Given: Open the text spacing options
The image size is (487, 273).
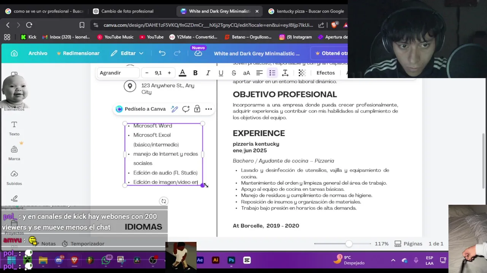Looking at the screenshot, I should coord(285,73).
